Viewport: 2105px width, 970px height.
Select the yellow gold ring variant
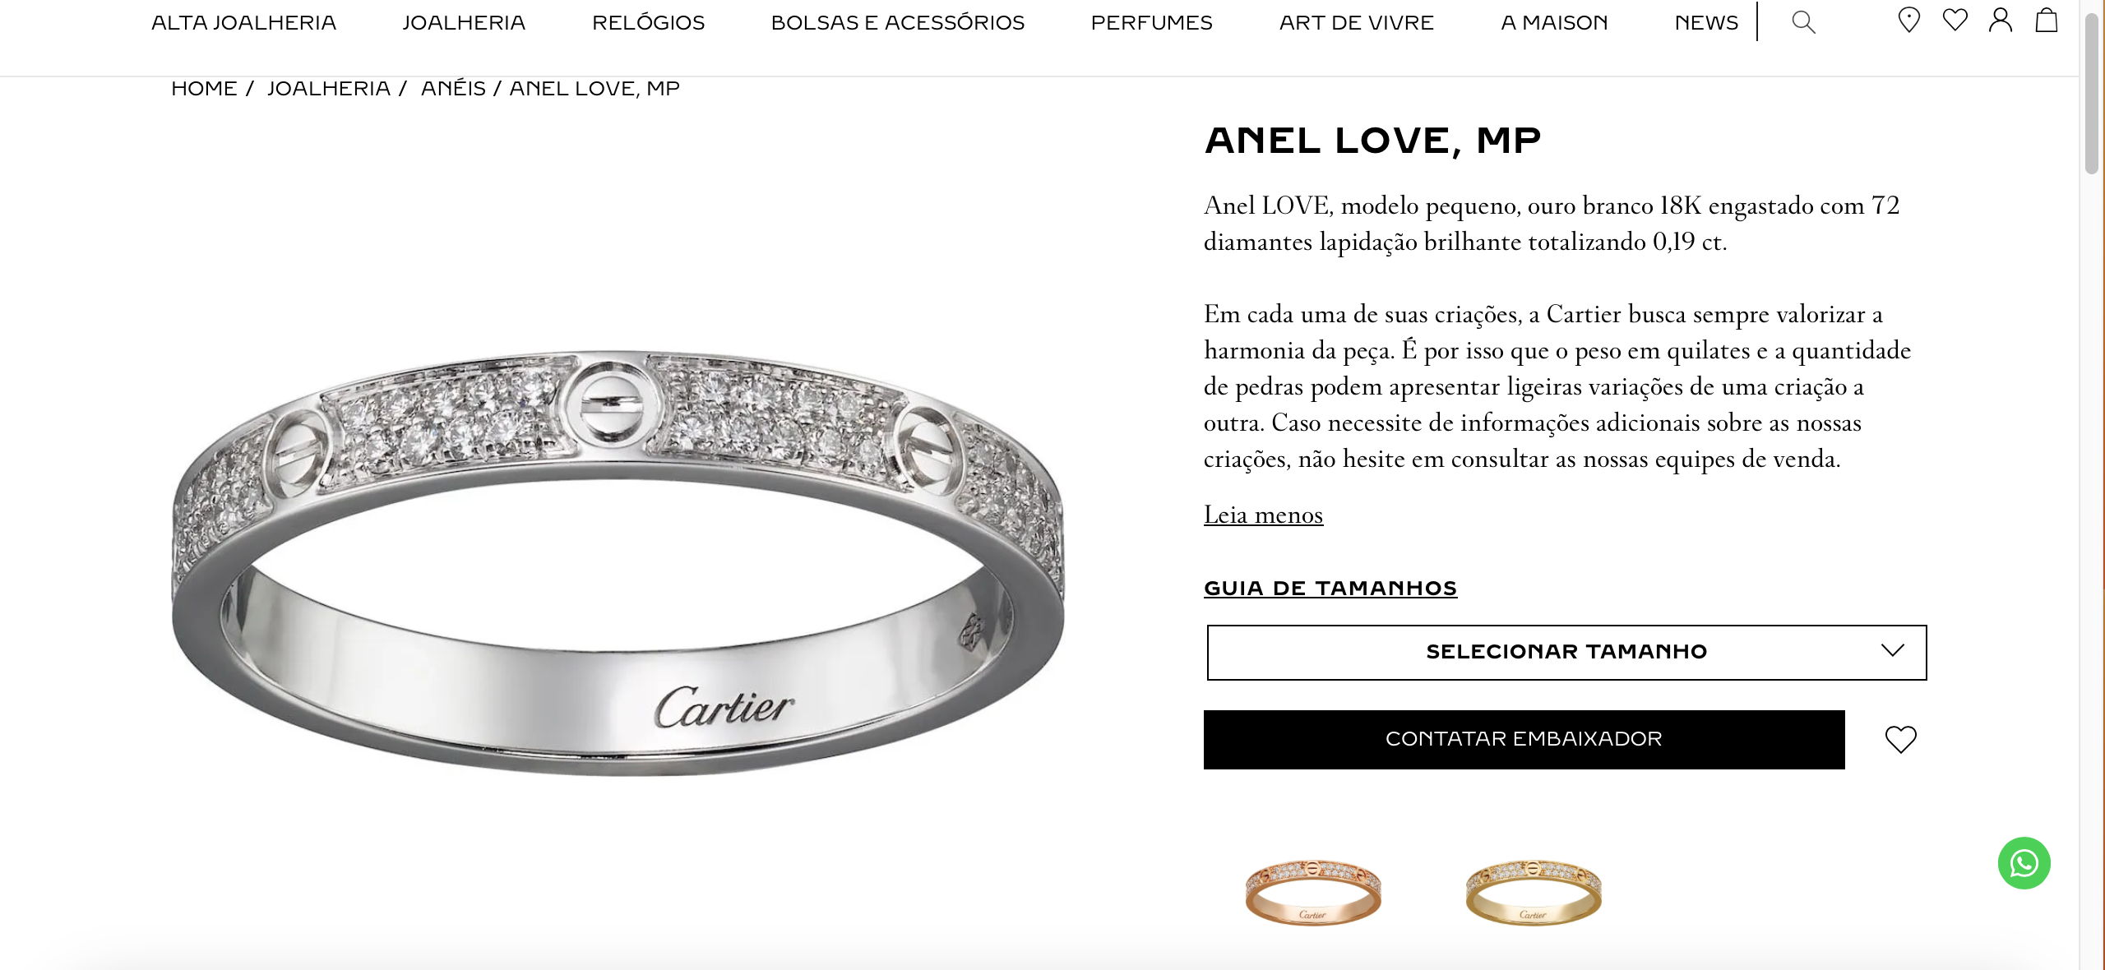[x=1534, y=893]
